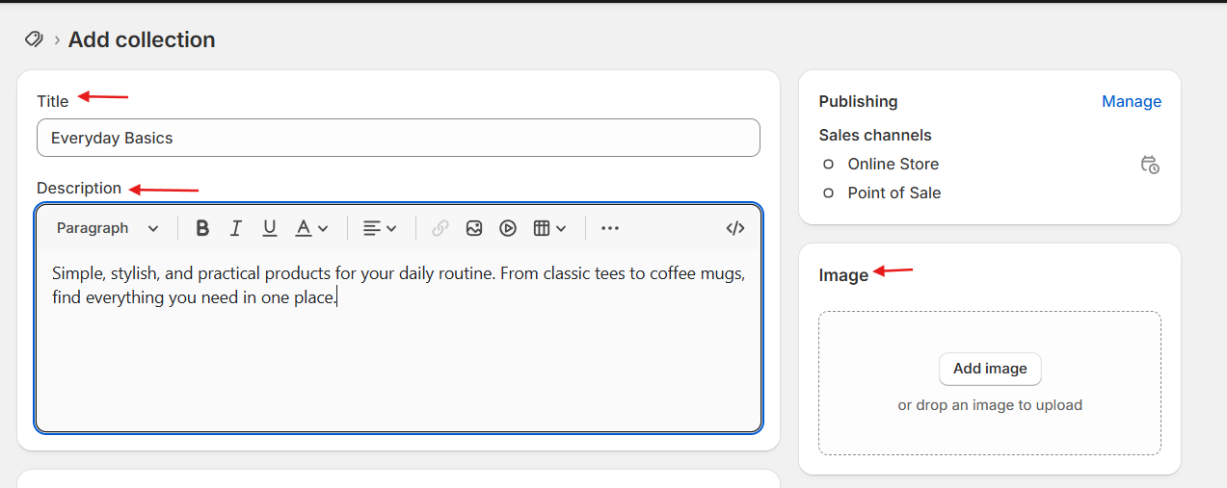Open the schedule availability calendar icon
The image size is (1227, 488).
(x=1149, y=165)
